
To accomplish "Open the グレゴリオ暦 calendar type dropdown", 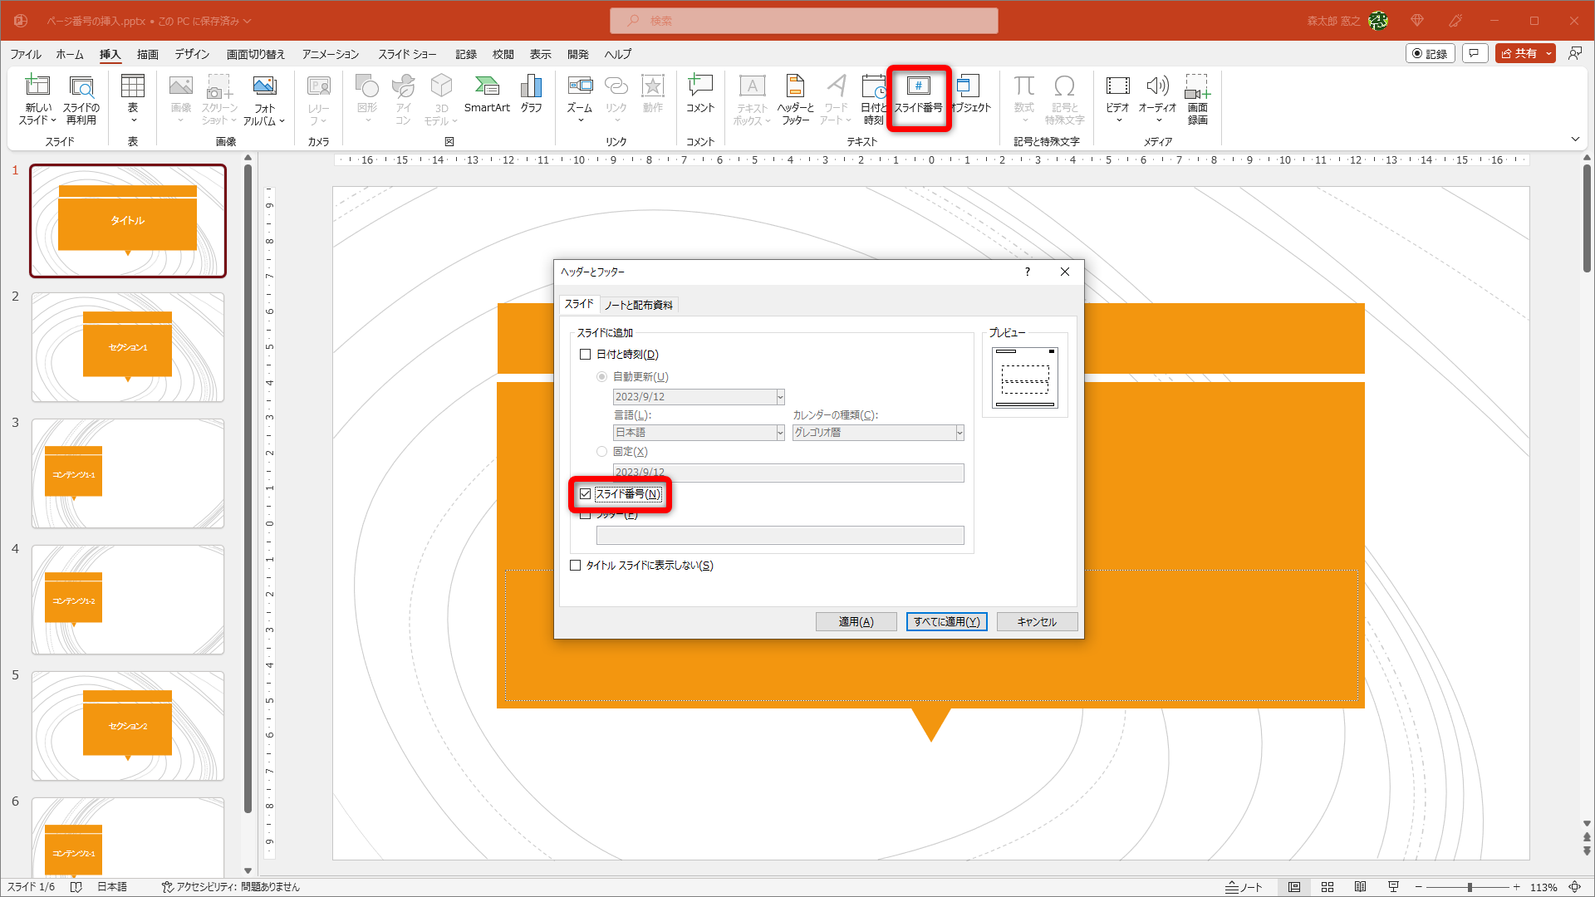I will [959, 433].
